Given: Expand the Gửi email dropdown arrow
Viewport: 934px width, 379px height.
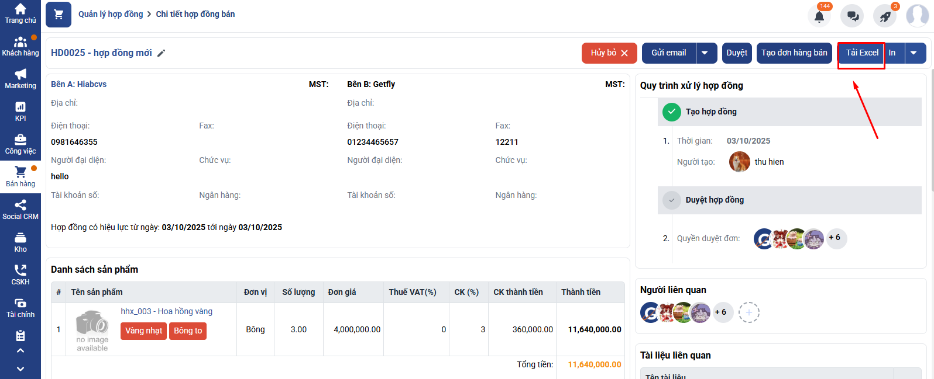Looking at the screenshot, I should 705,53.
